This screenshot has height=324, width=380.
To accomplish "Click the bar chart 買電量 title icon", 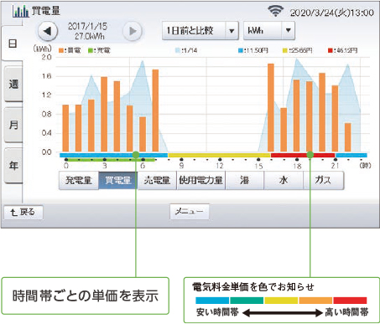I will [20, 11].
